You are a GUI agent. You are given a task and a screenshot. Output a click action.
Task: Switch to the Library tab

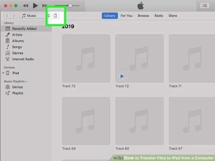coord(110,16)
